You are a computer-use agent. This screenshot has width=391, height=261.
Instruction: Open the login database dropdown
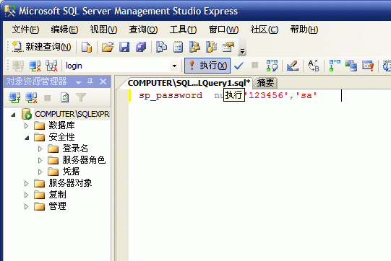coord(174,66)
